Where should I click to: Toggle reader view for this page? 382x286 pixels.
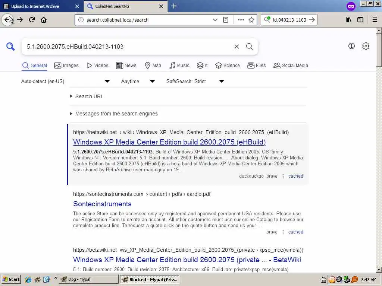tap(226, 20)
